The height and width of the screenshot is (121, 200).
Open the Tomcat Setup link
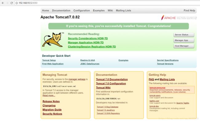49,60
